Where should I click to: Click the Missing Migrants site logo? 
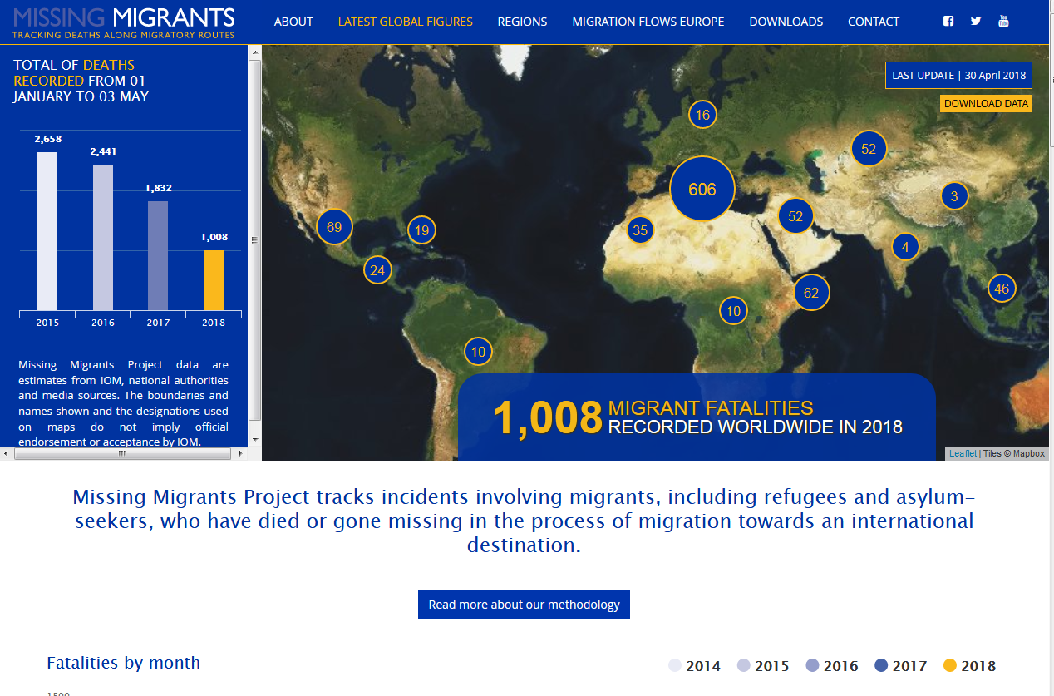(124, 22)
